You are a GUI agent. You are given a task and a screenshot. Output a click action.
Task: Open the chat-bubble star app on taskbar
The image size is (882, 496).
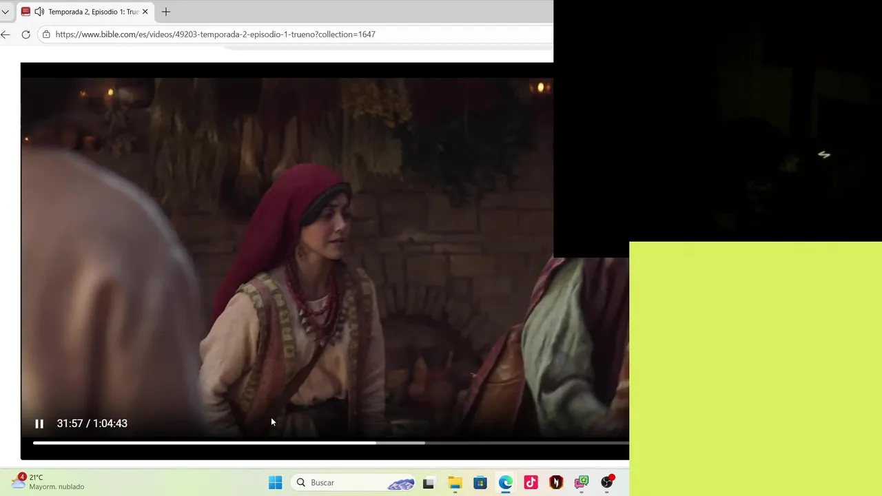point(582,483)
